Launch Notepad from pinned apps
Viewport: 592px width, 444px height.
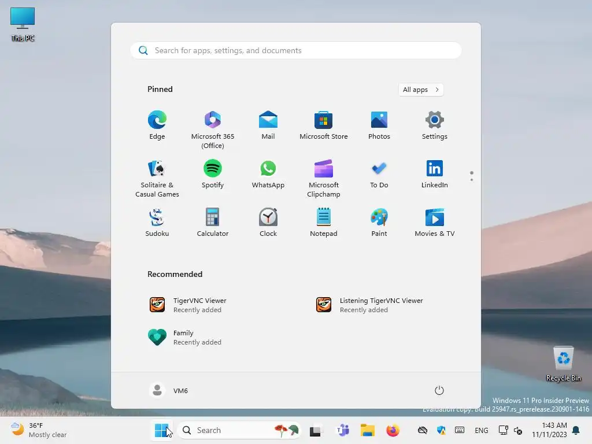click(324, 223)
